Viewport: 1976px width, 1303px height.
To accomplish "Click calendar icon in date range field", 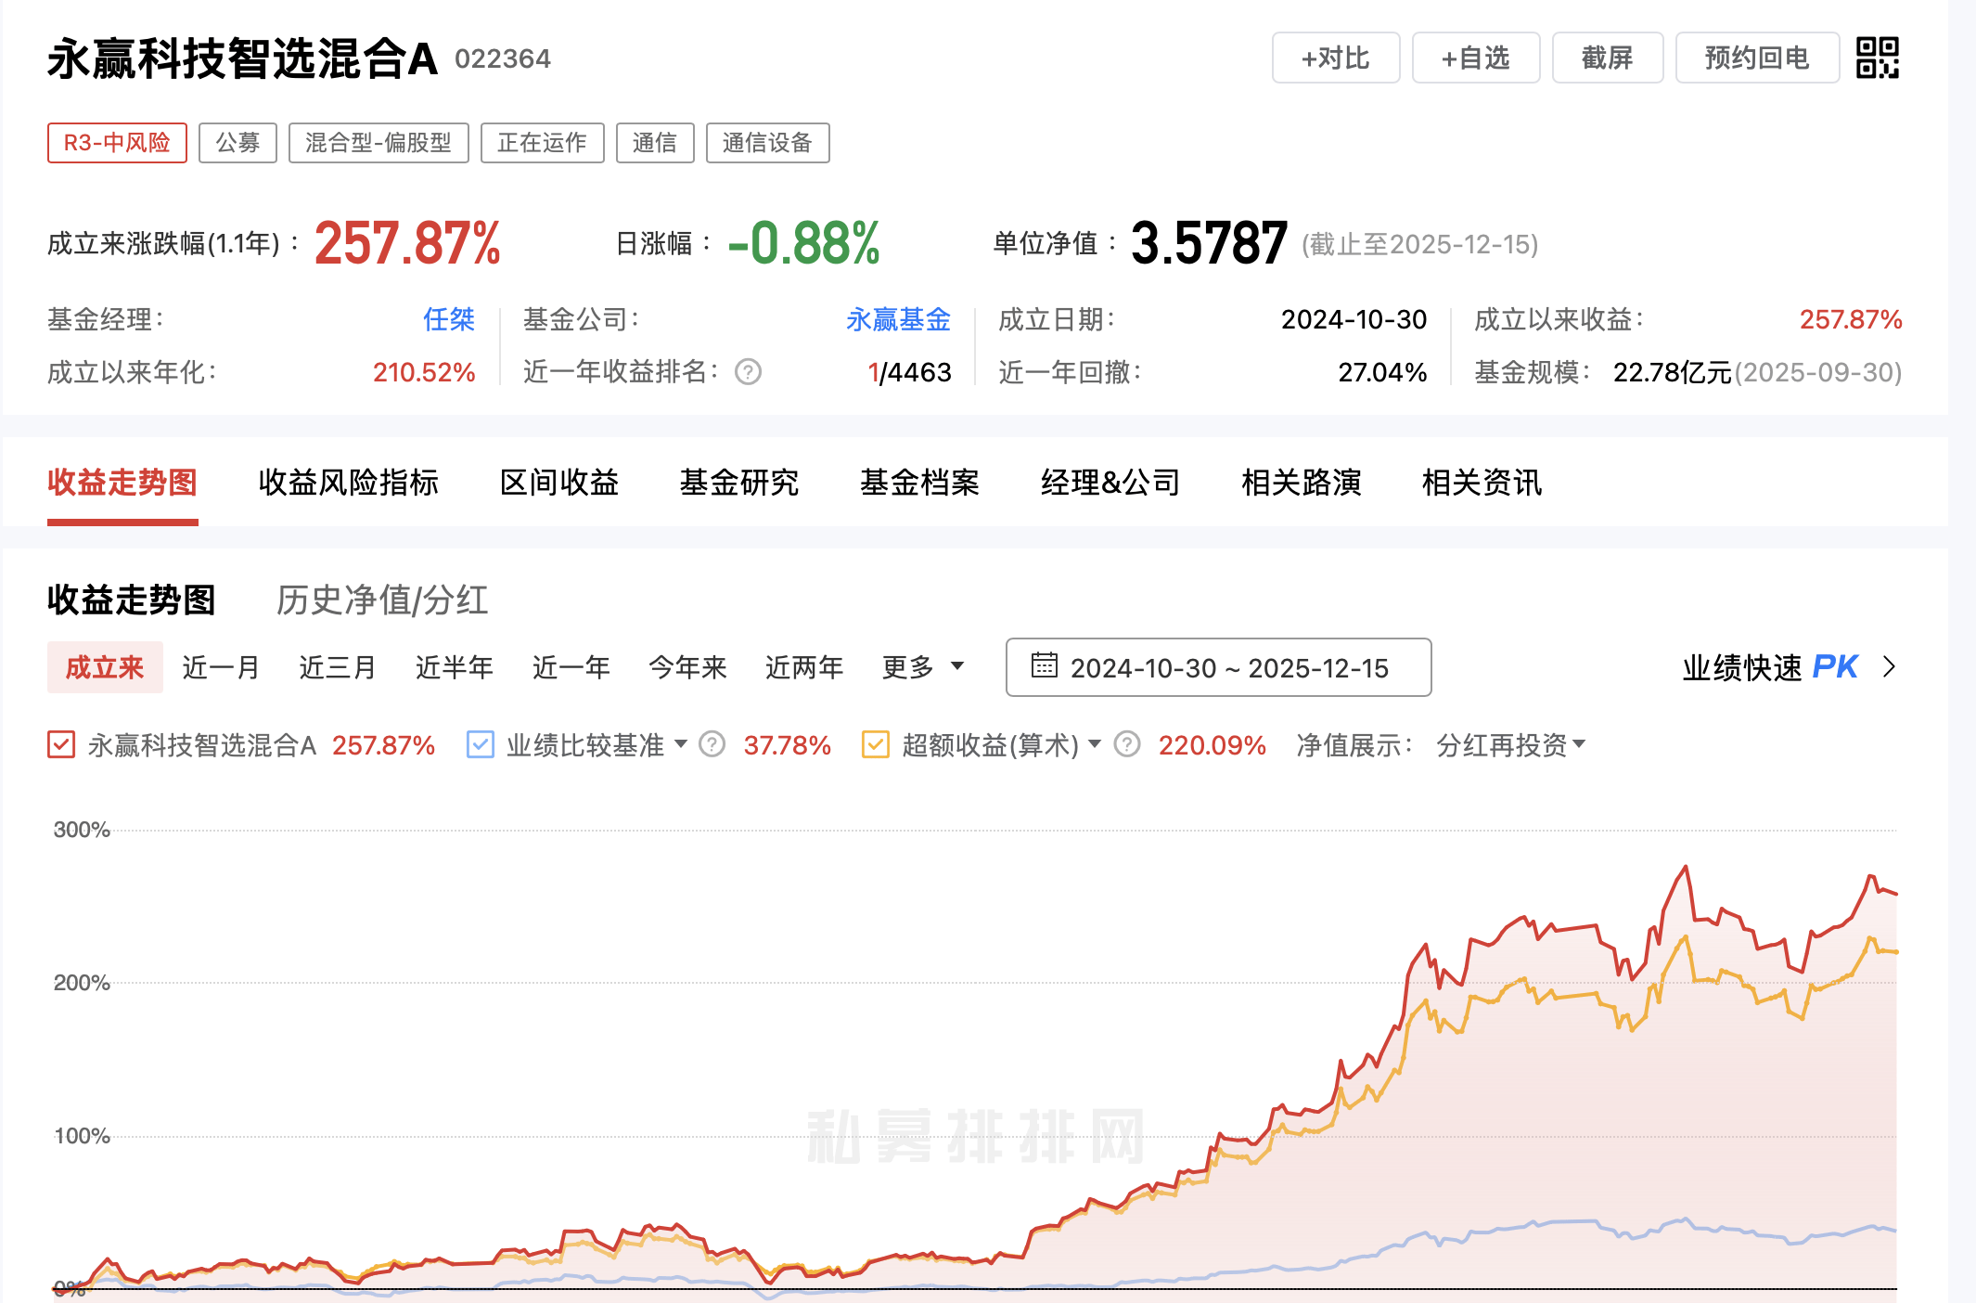I will [x=1045, y=665].
